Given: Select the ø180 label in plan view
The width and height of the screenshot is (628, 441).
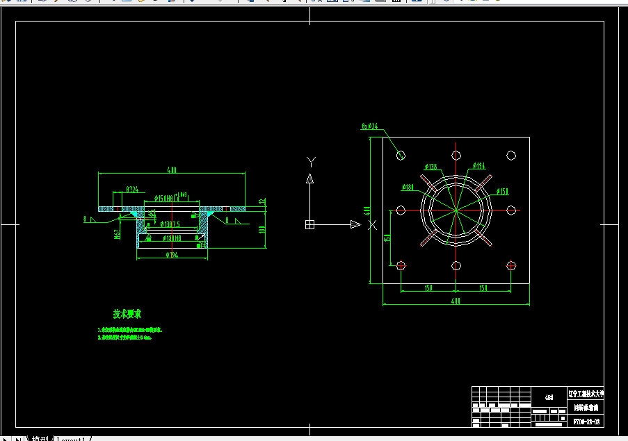Looking at the screenshot, I should tap(408, 187).
